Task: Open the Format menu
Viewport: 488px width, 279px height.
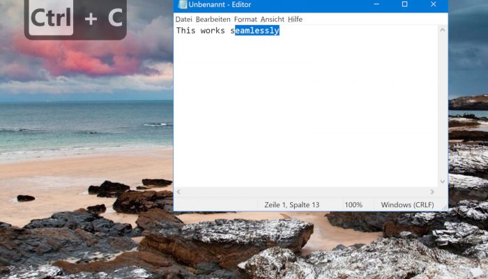Action: (x=245, y=20)
